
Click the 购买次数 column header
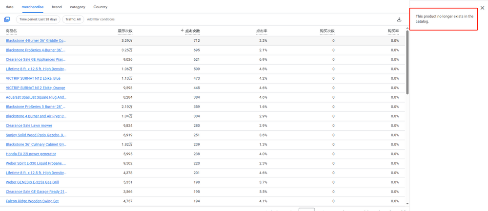pyautogui.click(x=327, y=31)
